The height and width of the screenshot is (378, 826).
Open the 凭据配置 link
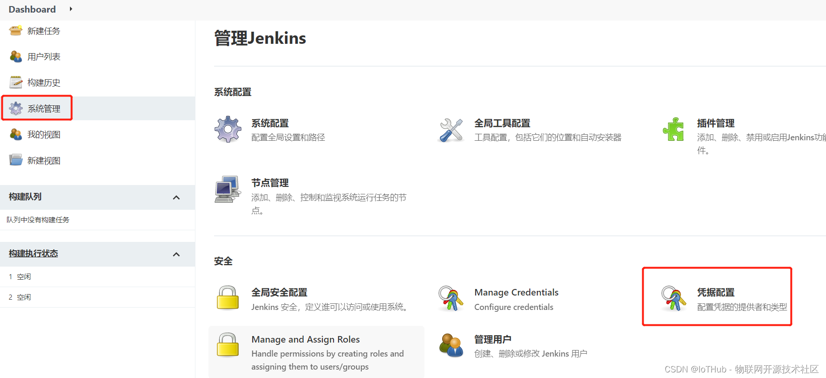click(x=716, y=293)
